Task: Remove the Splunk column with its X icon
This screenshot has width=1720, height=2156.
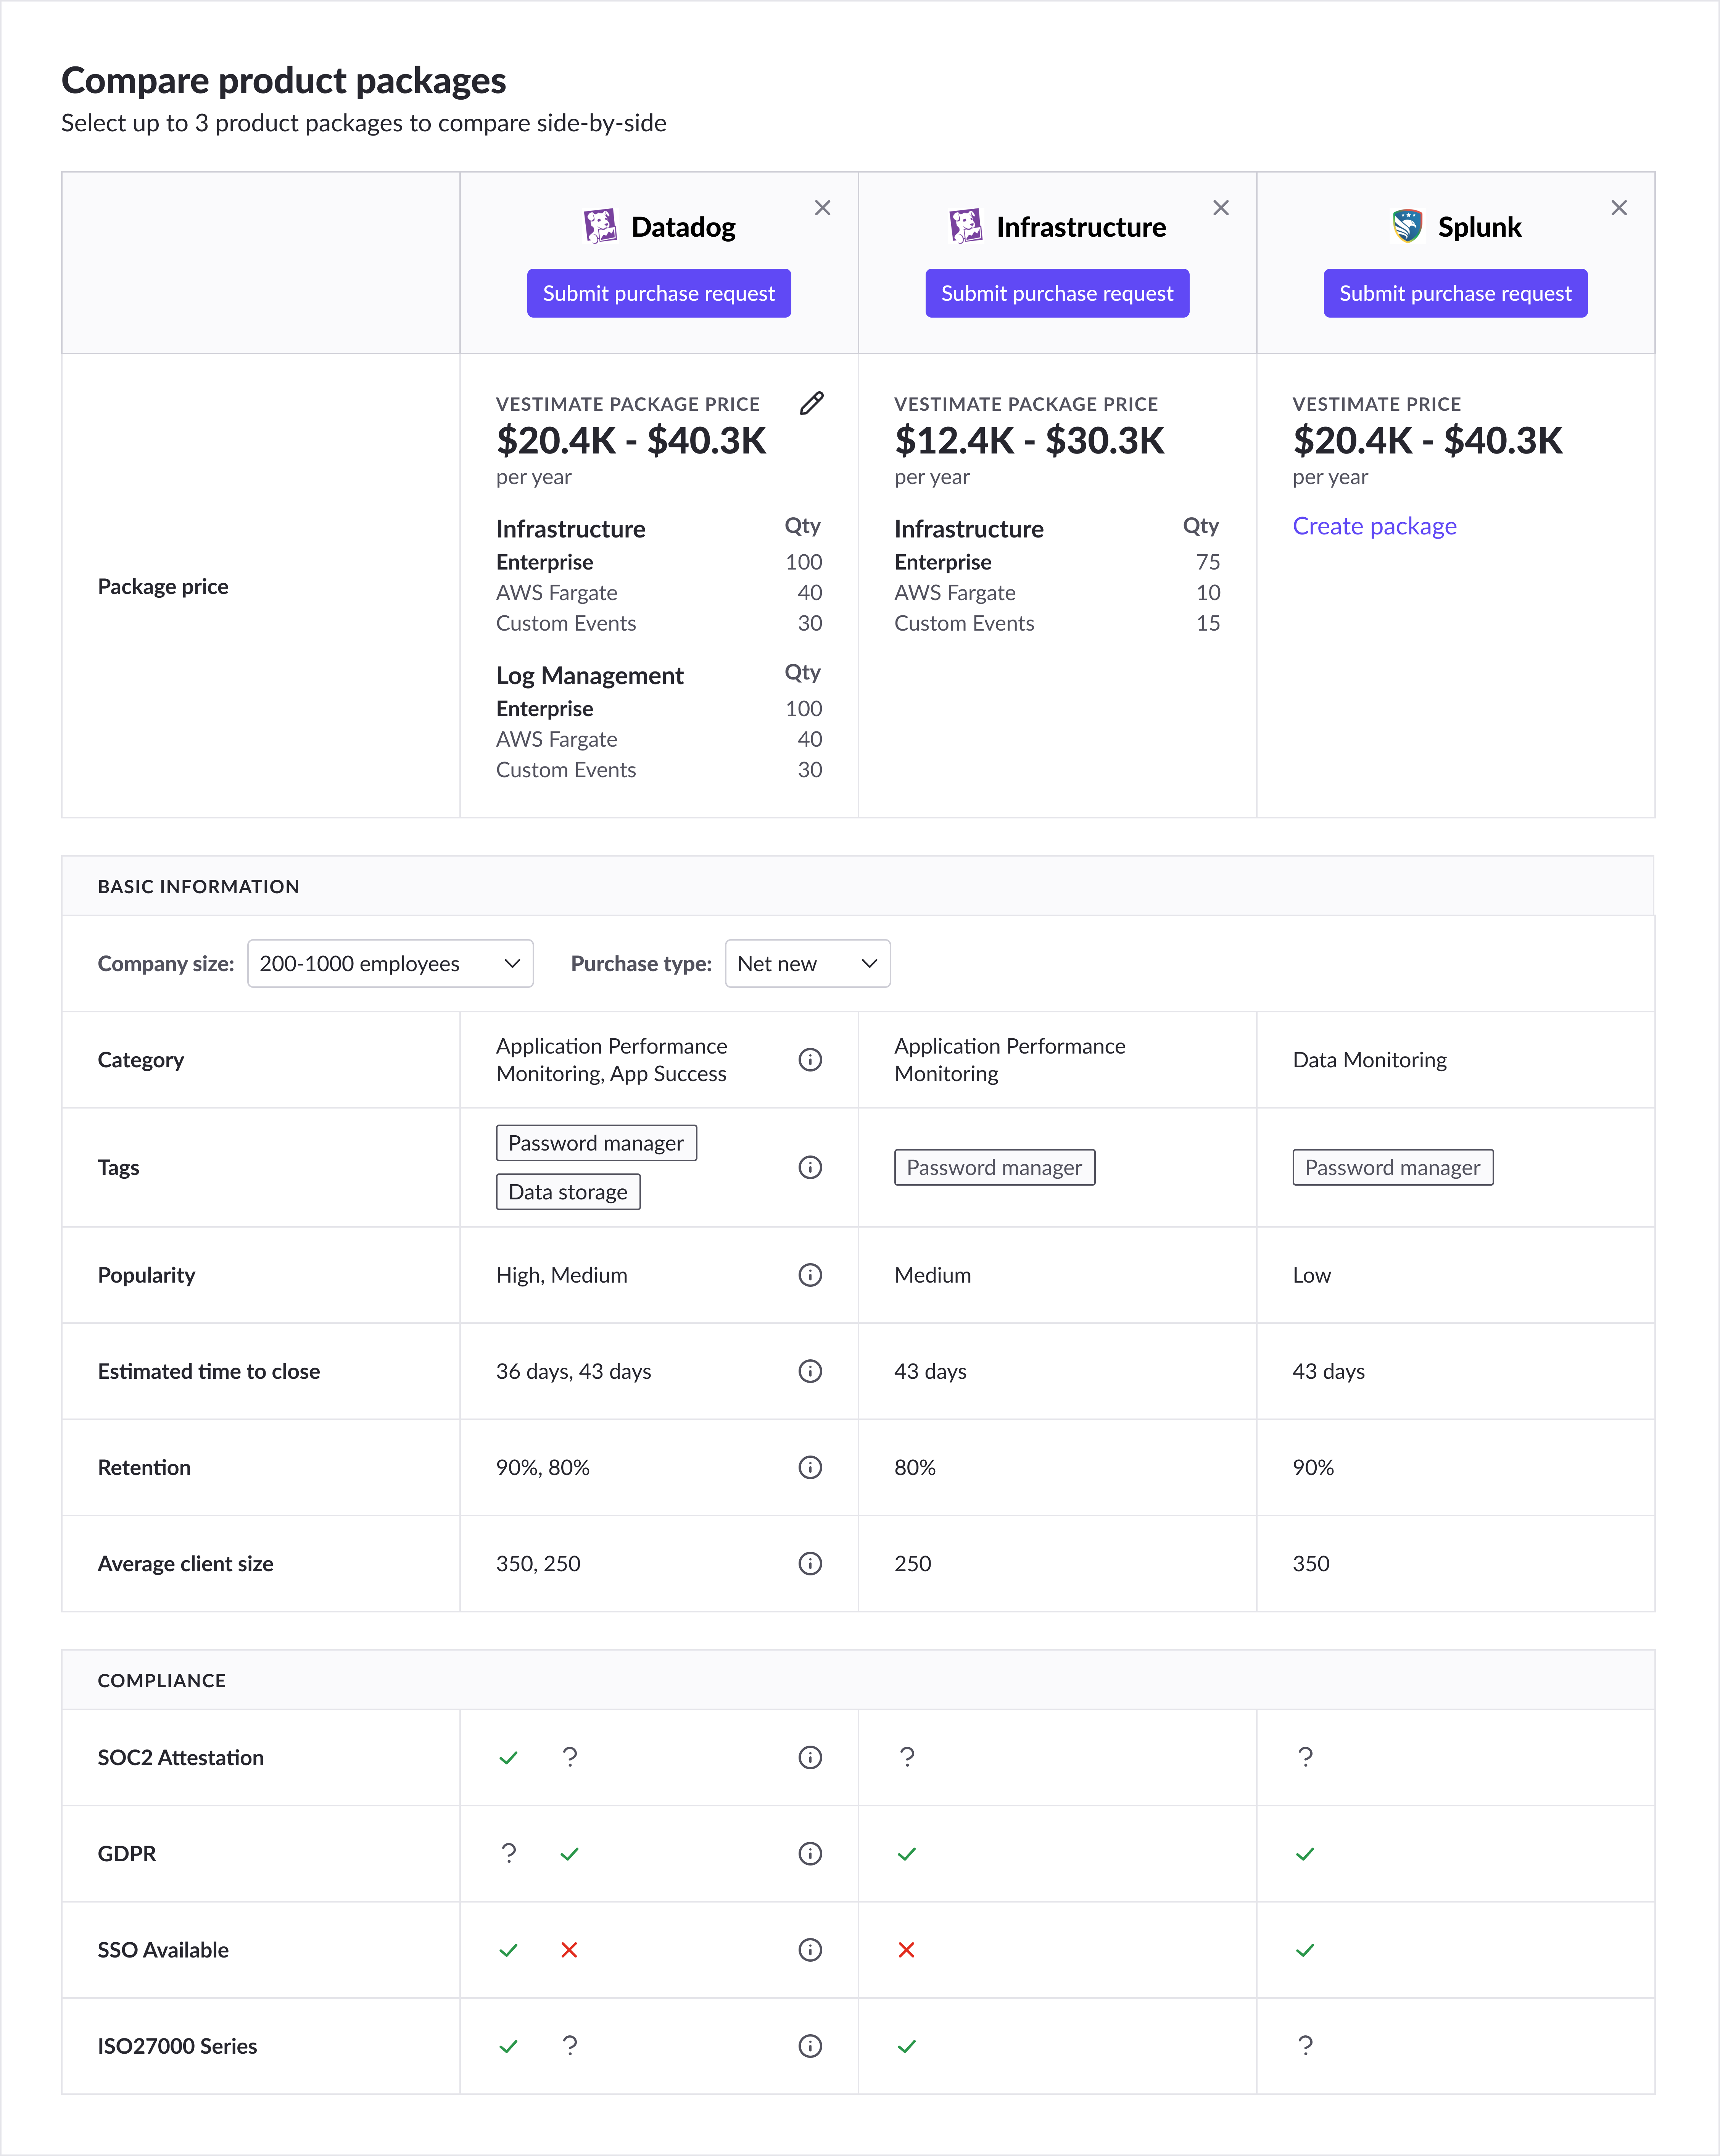Action: click(x=1619, y=208)
